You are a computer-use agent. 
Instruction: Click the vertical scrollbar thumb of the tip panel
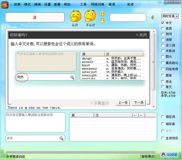click(153, 62)
